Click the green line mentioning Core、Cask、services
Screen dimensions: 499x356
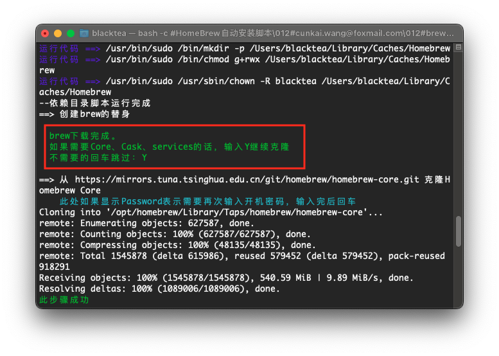tap(170, 147)
